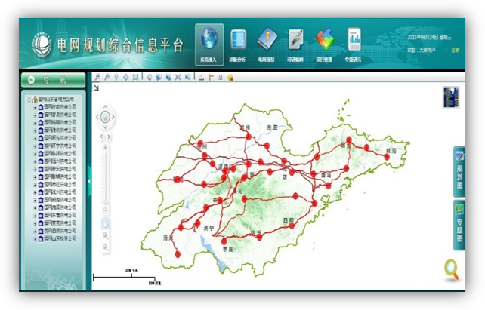This screenshot has height=310, width=485.
Task: Click the zoom level slider handle
Action: tap(106, 202)
